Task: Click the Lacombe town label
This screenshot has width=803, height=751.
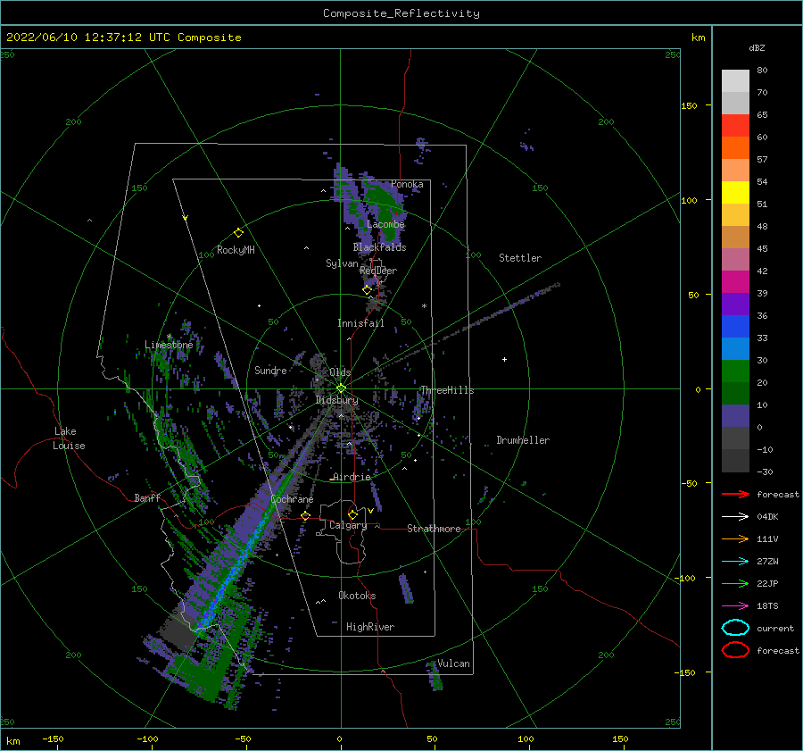Action: tap(385, 224)
